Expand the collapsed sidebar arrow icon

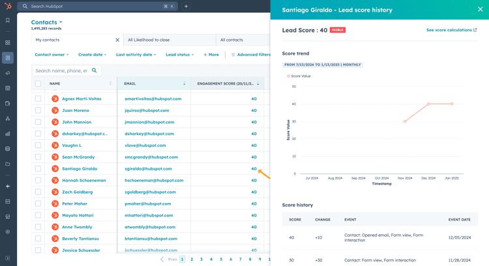pyautogui.click(x=8, y=258)
